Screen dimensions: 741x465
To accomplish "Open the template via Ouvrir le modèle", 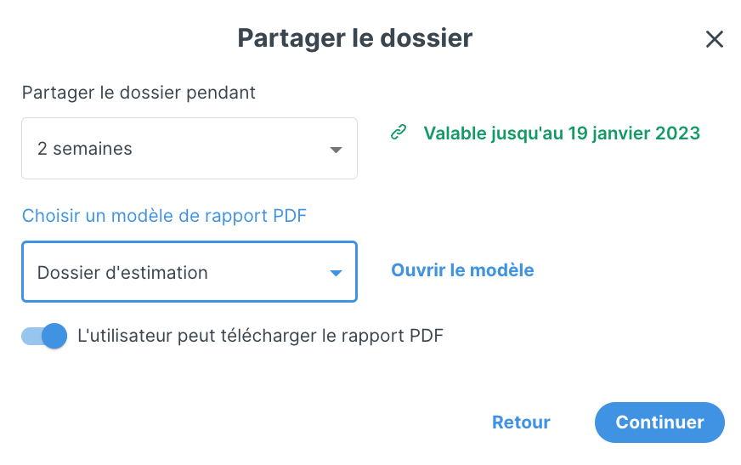I will 462,270.
